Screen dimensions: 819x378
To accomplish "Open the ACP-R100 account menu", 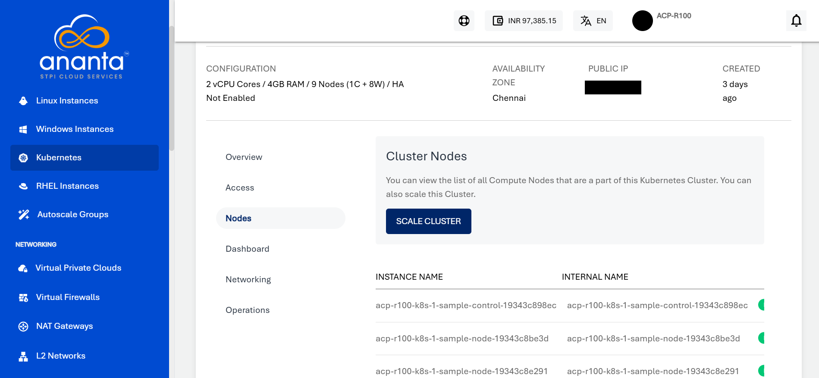I will (674, 16).
